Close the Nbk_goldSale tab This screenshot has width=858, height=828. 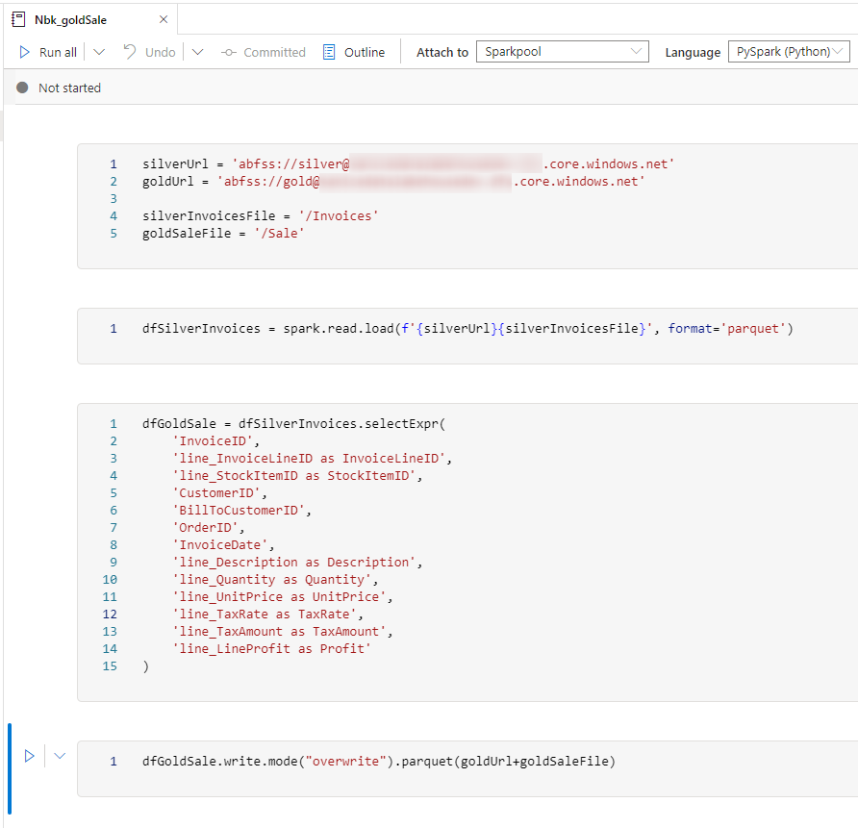pyautogui.click(x=164, y=19)
